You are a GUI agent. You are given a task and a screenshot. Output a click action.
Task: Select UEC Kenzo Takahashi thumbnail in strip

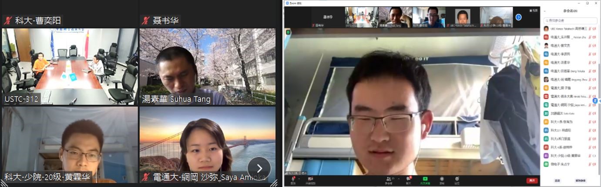tap(463, 17)
